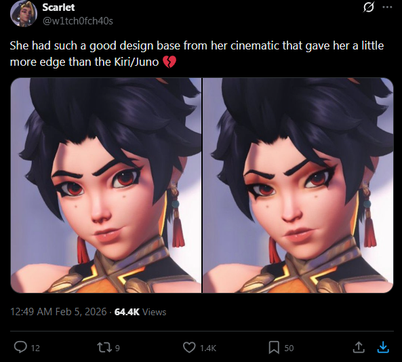This screenshot has width=402, height=362.
Task: Open Scarlet's profile avatar
Action: click(x=24, y=14)
